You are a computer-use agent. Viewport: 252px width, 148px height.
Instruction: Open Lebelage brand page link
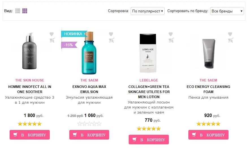(x=149, y=80)
